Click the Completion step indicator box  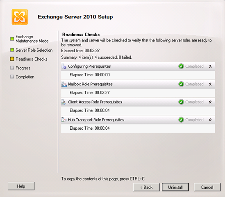(x=12, y=77)
